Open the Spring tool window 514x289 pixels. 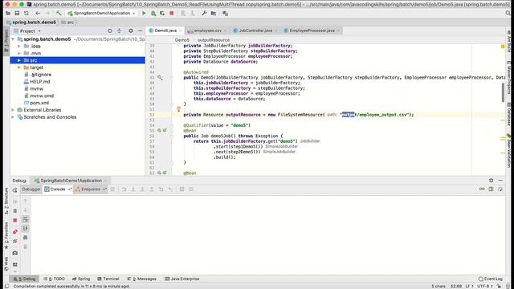pos(81,279)
